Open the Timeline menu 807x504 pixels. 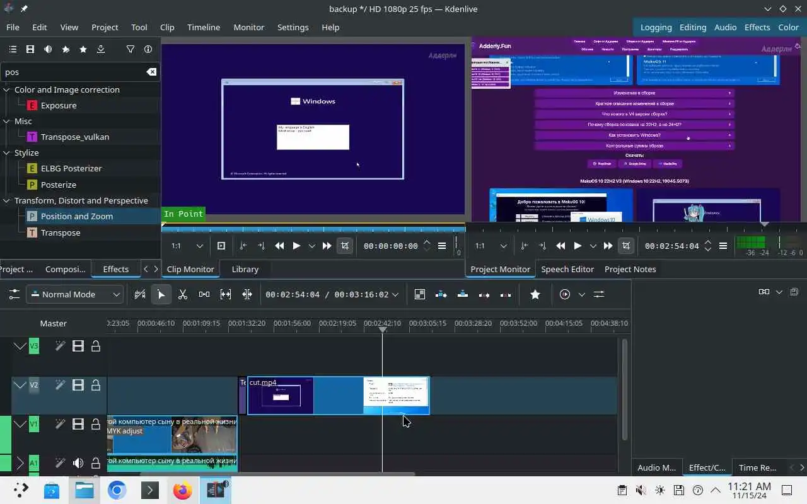tap(204, 27)
